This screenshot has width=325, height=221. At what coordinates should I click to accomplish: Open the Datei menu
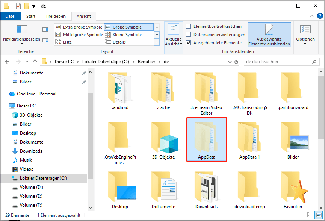11,16
